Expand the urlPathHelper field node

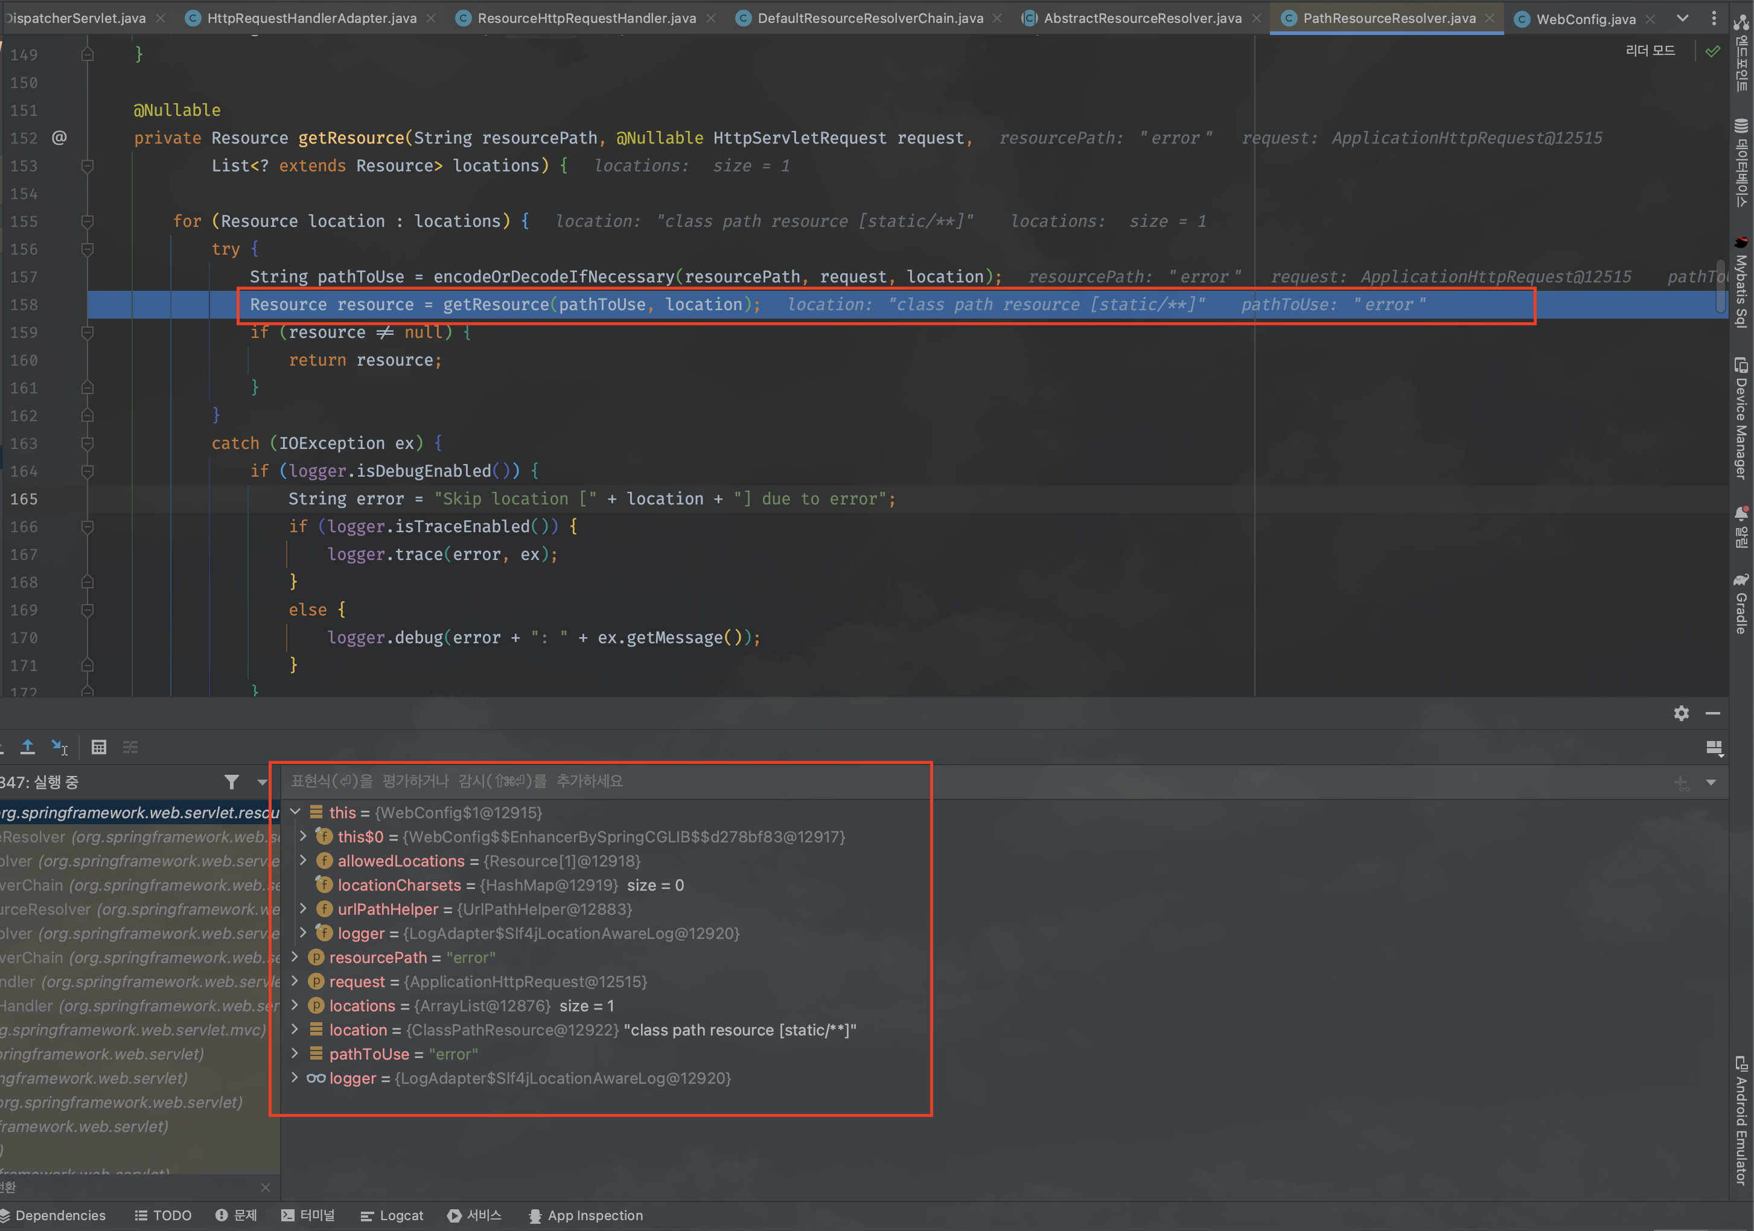click(x=303, y=909)
